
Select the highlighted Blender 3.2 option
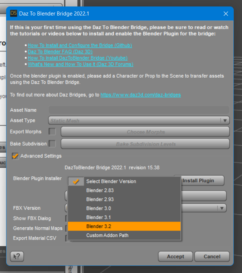pyautogui.click(x=124, y=226)
